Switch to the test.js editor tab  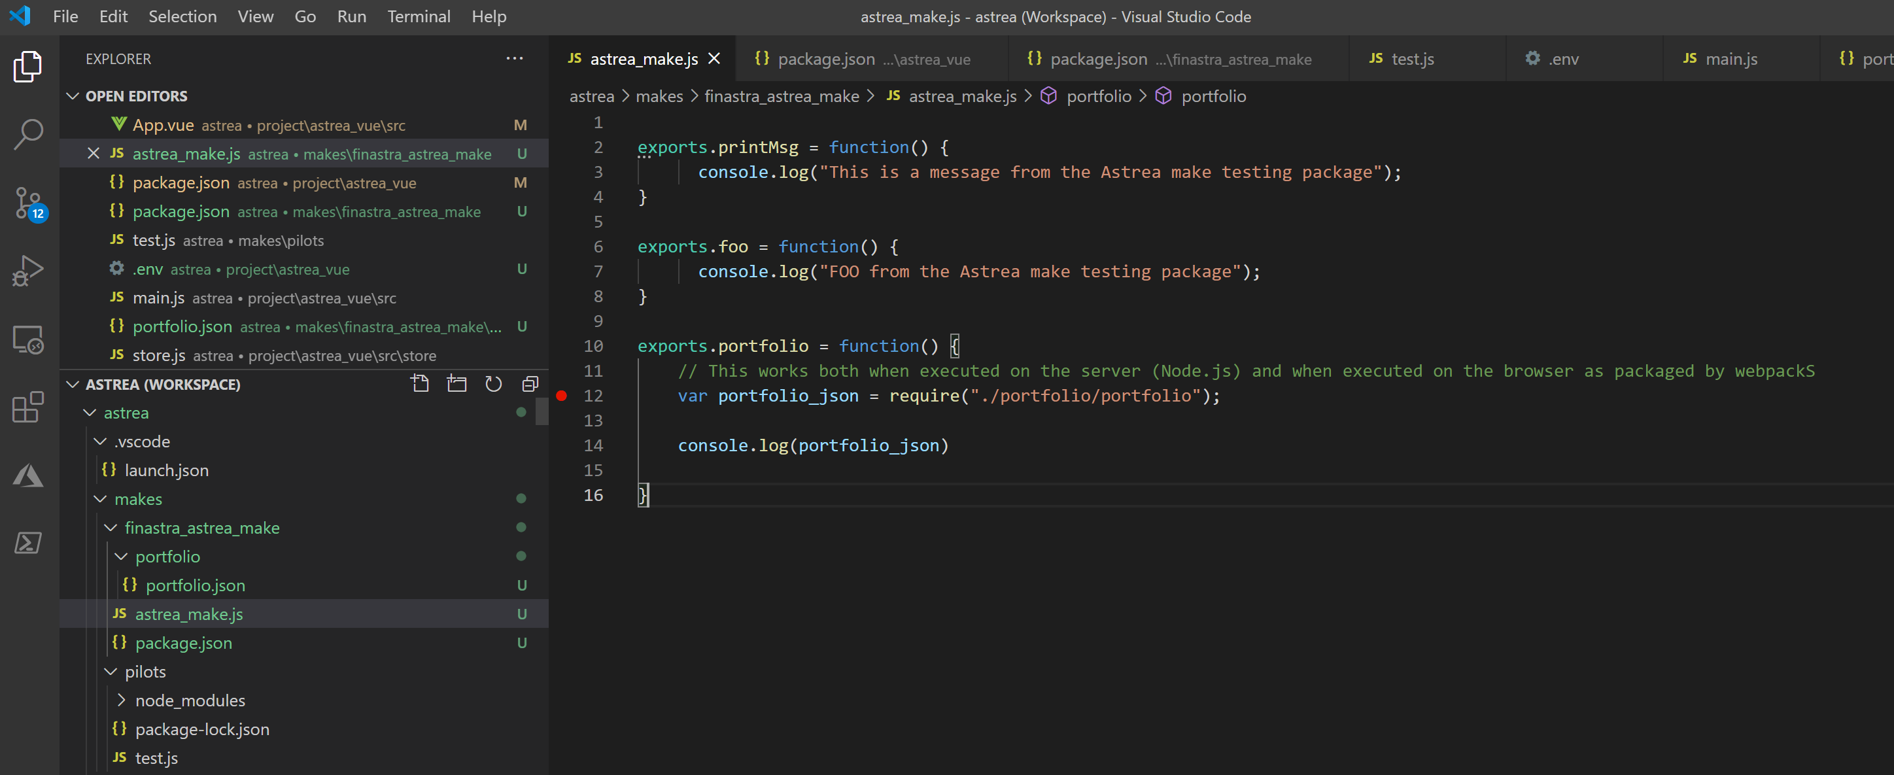point(1412,59)
